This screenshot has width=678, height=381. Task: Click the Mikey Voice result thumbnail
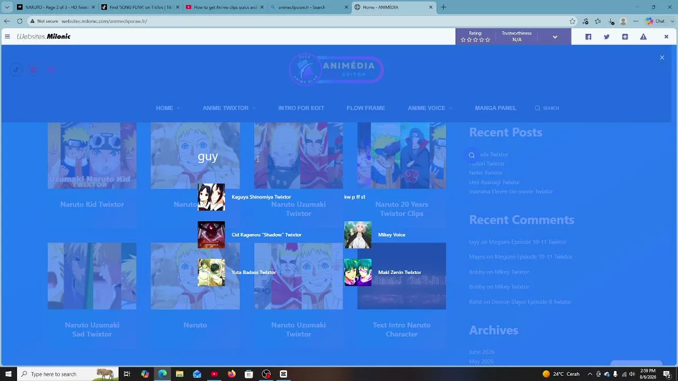click(358, 234)
